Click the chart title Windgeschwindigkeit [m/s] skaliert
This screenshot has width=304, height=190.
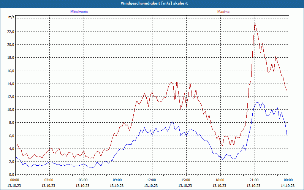(x=154, y=3)
